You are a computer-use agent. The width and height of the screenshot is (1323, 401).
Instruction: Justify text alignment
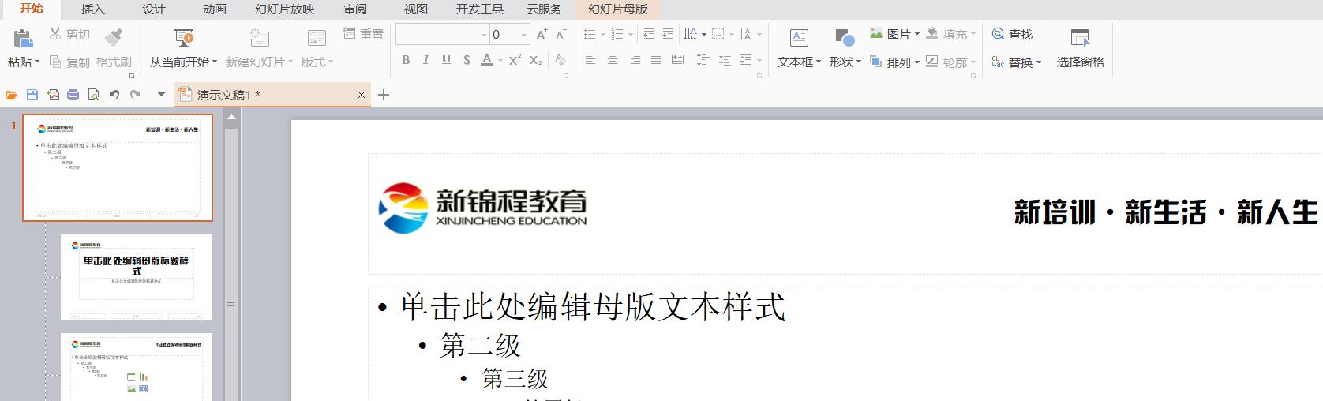tap(656, 60)
